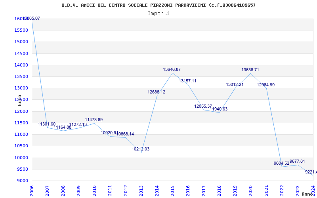Image resolution: width=317 pixels, height=198 pixels.
Task: Click x-axis year 2022
Action: pos(282,190)
